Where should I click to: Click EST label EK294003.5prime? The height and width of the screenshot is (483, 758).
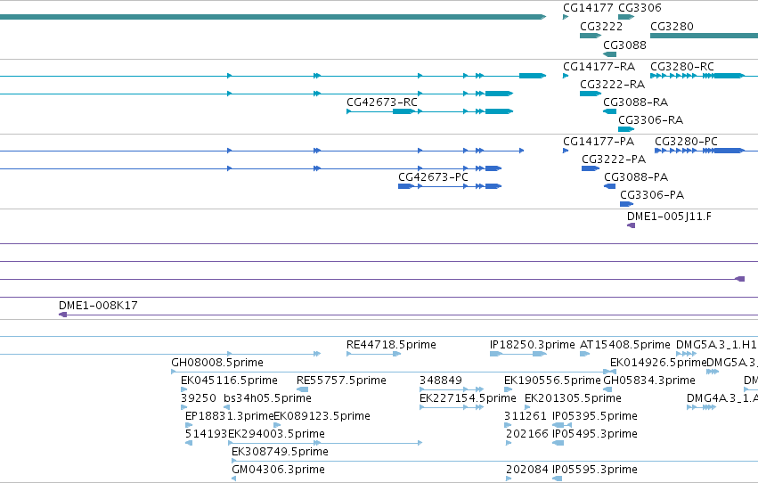point(276,435)
